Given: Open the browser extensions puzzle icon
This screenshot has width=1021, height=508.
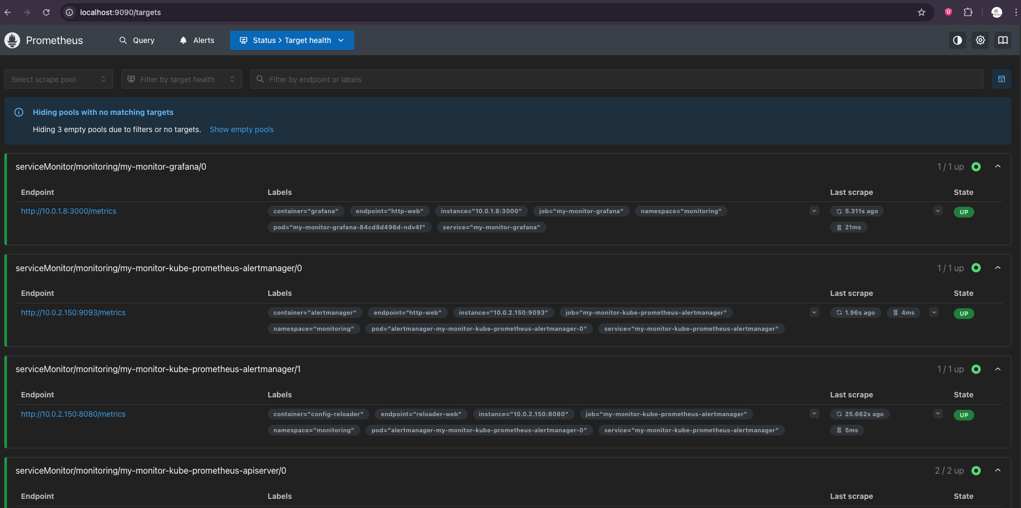Looking at the screenshot, I should click(968, 12).
